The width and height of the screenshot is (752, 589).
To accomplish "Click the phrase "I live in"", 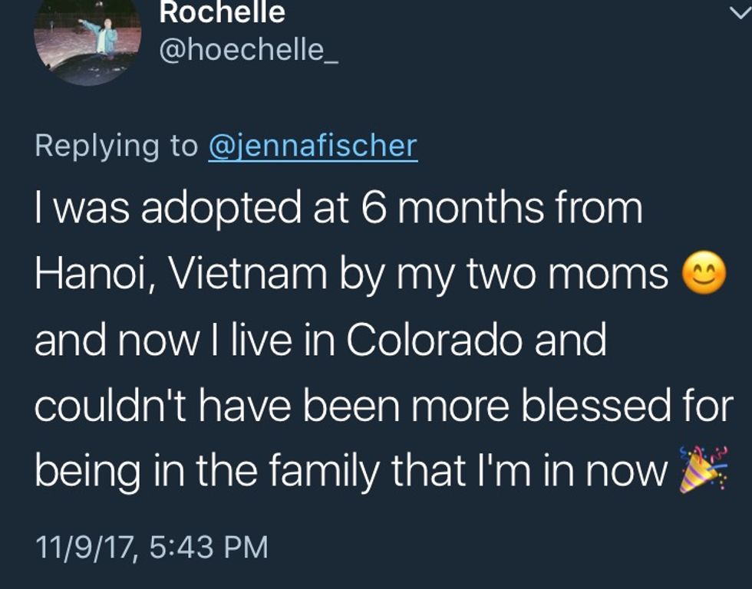I will (266, 341).
